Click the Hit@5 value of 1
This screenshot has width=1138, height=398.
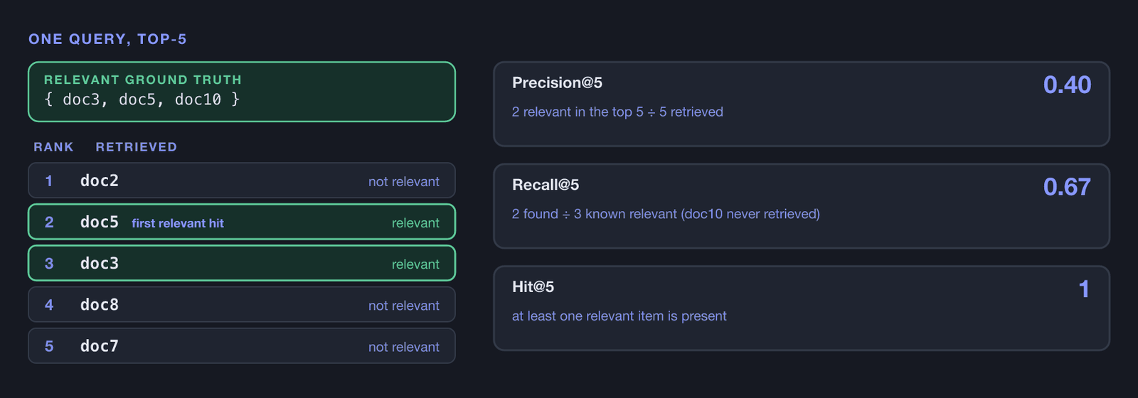tap(1084, 289)
